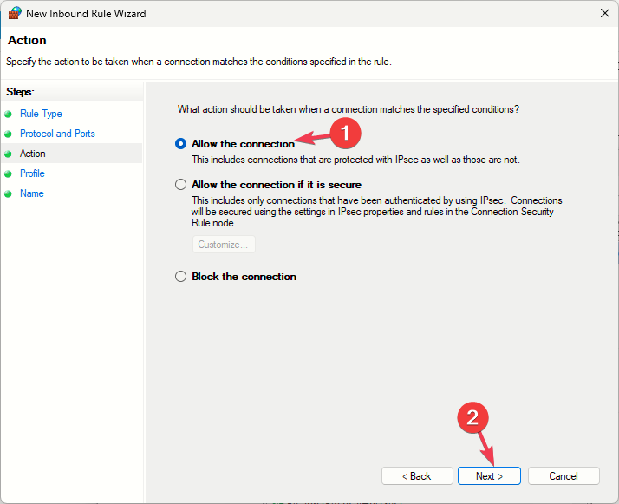Image resolution: width=619 pixels, height=504 pixels.
Task: Proceed by clicking Next >
Action: [489, 476]
